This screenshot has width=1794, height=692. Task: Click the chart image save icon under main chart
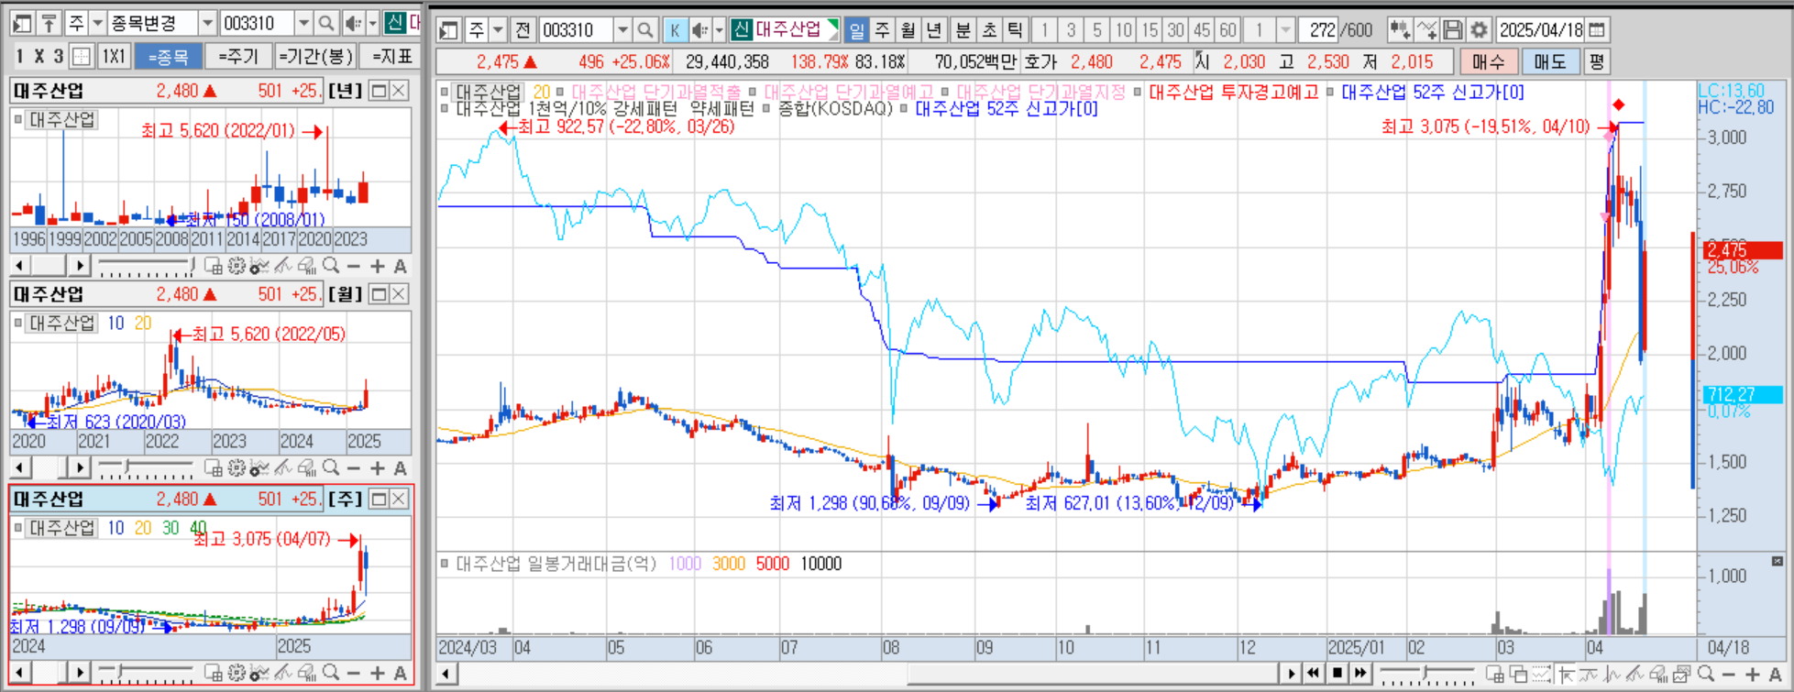pos(1682,674)
